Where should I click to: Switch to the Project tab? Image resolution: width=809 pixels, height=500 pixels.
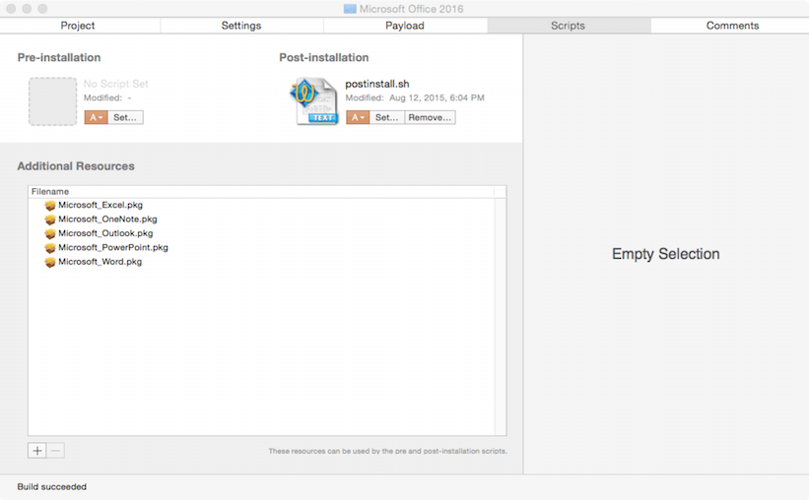pyautogui.click(x=78, y=26)
